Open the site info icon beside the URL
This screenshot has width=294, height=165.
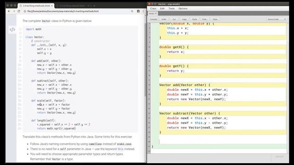(25, 11)
